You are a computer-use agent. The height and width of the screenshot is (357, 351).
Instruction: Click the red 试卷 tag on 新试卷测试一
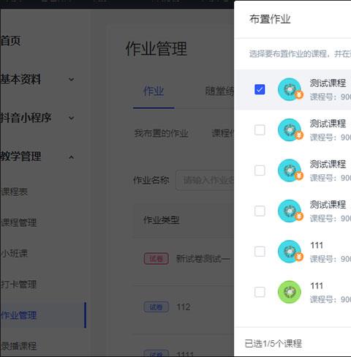(156, 258)
